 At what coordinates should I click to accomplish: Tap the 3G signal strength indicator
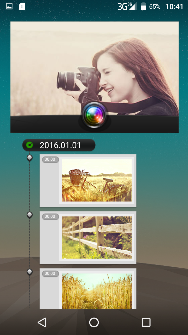click(127, 7)
